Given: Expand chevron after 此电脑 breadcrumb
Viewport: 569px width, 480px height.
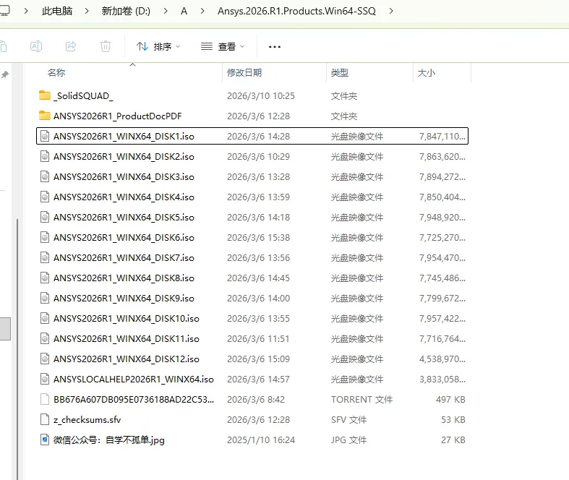Looking at the screenshot, I should (87, 11).
